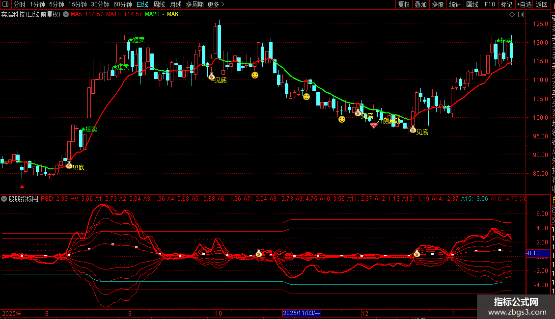Toggle the left sidebar panel icon
The image size is (555, 319).
coord(5,4)
